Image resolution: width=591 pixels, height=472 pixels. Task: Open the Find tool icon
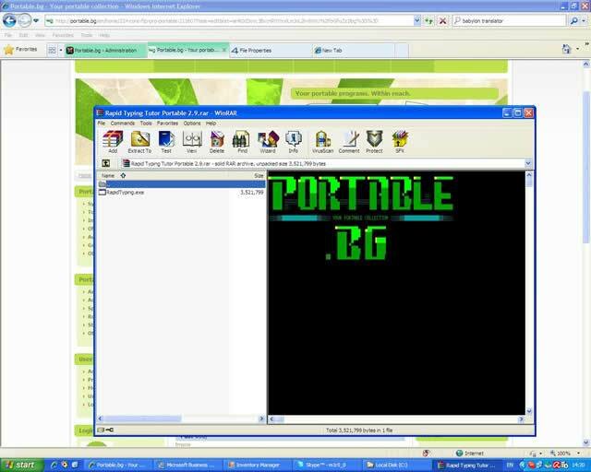(242, 142)
